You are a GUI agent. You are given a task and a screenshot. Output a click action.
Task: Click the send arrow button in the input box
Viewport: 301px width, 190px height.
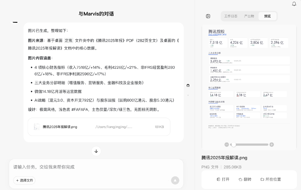pyautogui.click(x=175, y=180)
